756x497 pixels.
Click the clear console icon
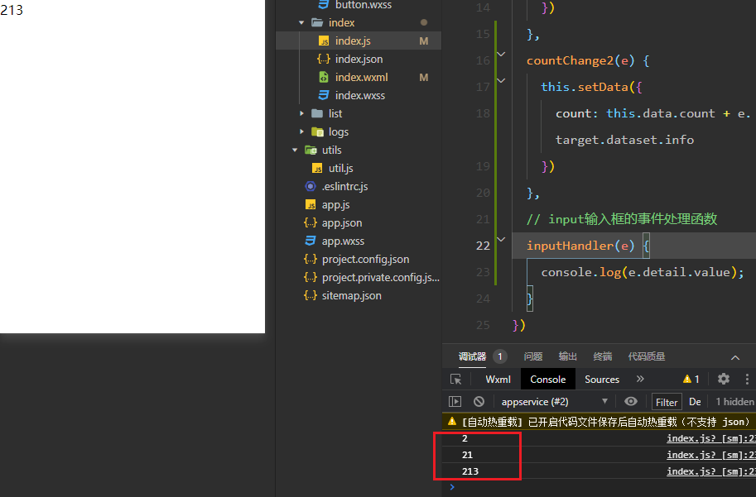point(479,401)
